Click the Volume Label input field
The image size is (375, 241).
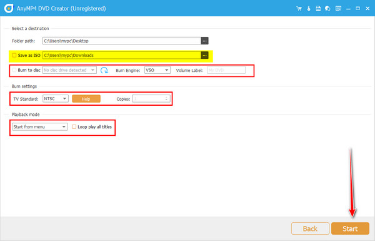(226, 70)
